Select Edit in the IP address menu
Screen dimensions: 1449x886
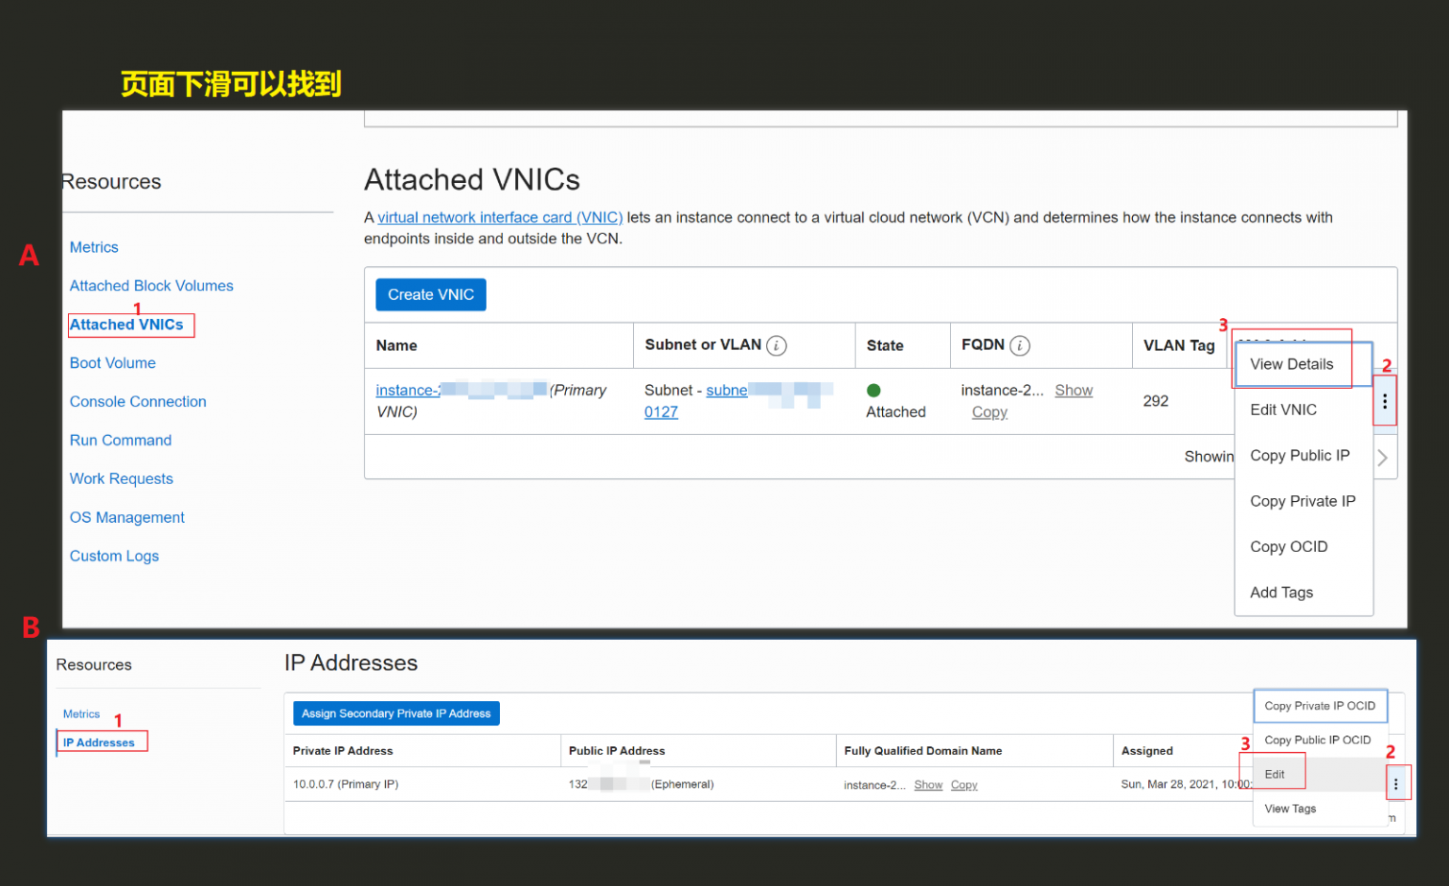coord(1274,774)
